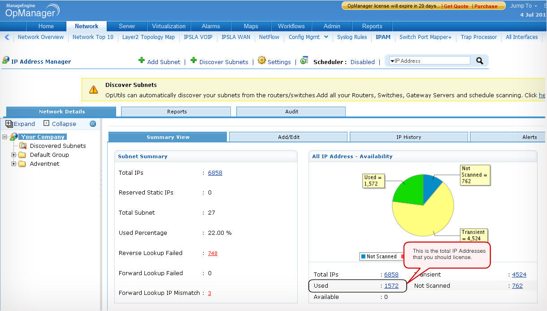Open the Jump To dropdown
This screenshot has width=547, height=311.
click(523, 6)
